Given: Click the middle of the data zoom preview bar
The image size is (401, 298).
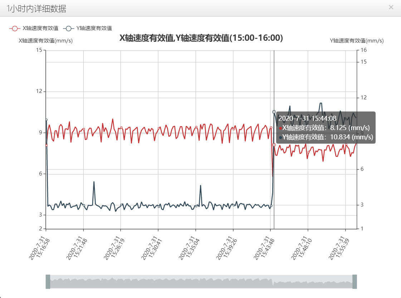Looking at the screenshot, I should [x=201, y=282].
